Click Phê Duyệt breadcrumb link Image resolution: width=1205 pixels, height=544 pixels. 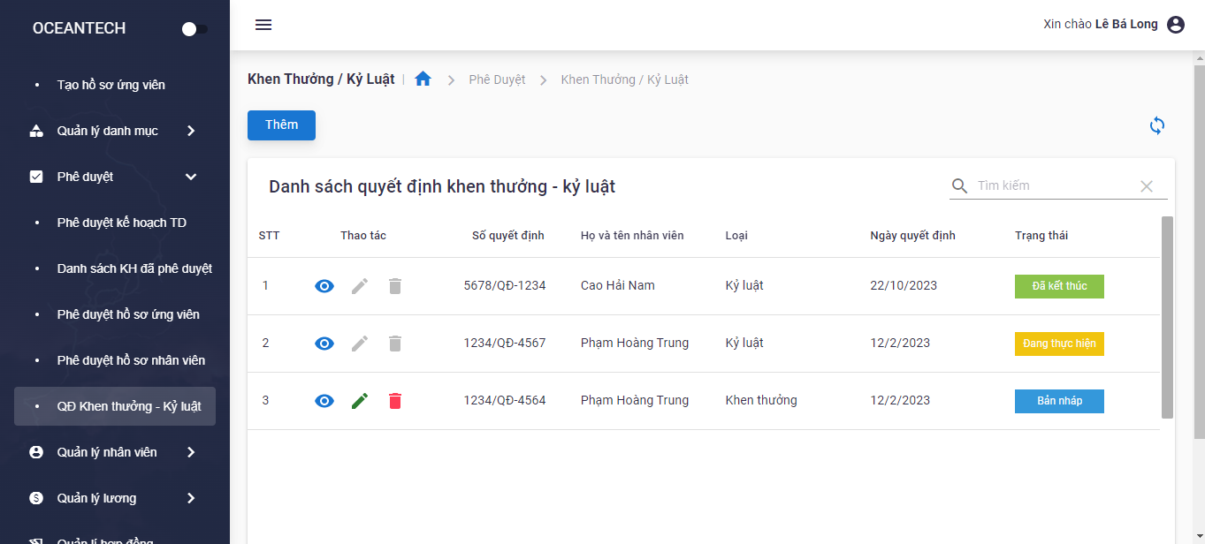[497, 79]
